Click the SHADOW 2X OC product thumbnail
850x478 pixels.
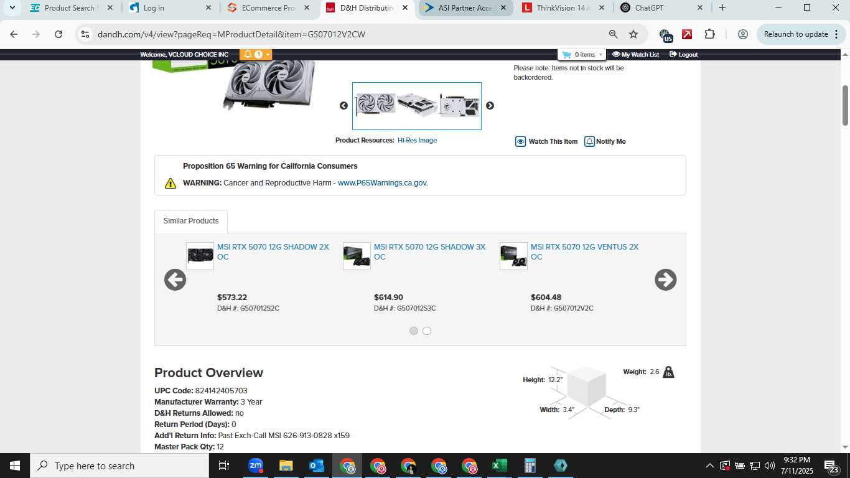pyautogui.click(x=200, y=256)
